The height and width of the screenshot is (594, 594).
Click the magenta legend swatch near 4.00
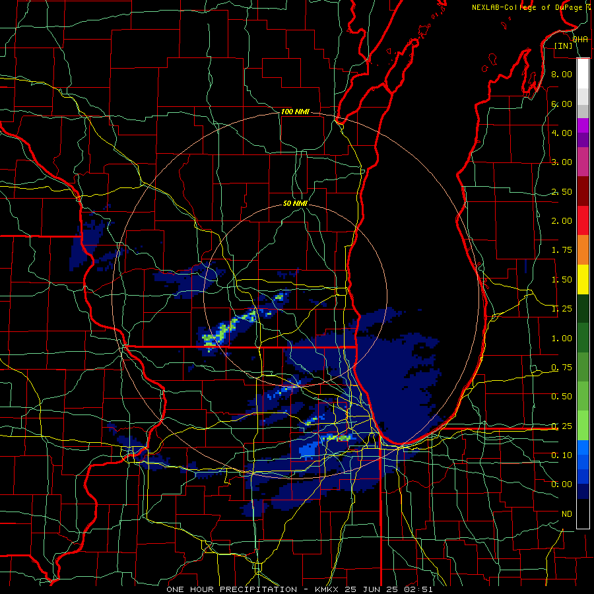click(583, 125)
